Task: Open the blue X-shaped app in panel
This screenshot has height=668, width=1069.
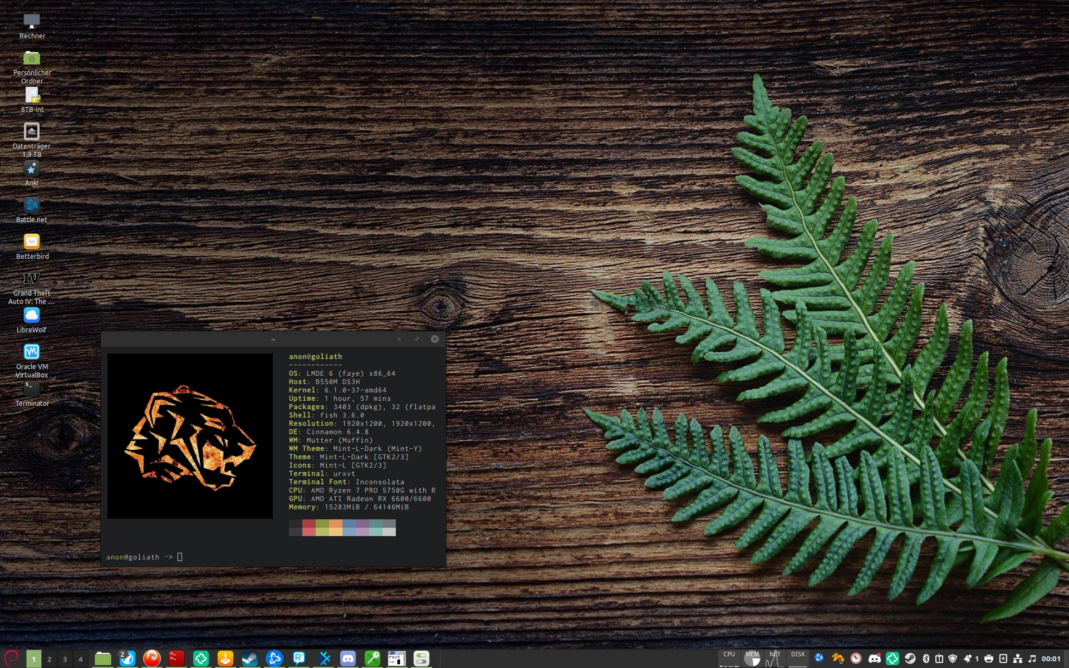Action: [323, 659]
